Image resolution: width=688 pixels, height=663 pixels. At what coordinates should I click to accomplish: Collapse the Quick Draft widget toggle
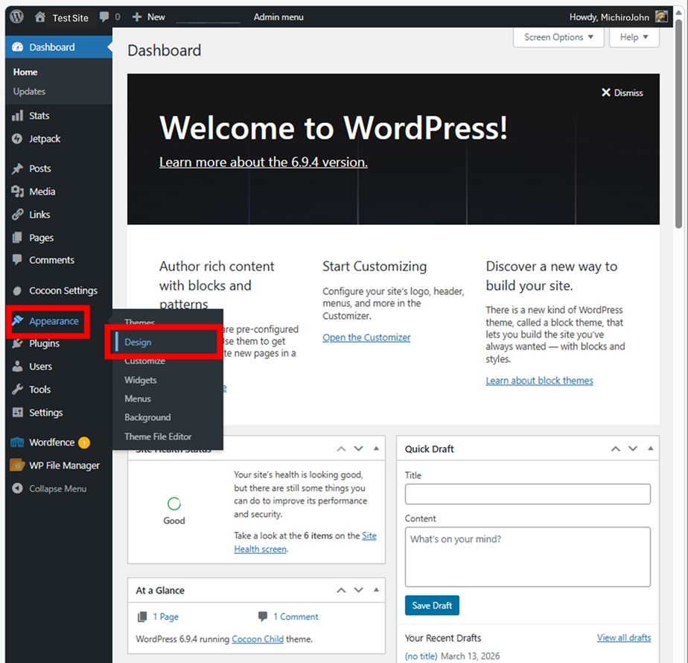coord(650,449)
